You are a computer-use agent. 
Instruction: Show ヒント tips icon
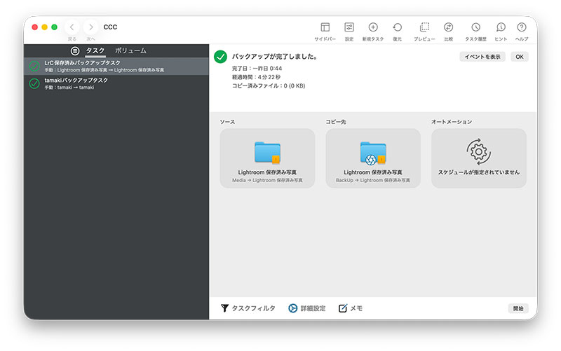tap(501, 27)
